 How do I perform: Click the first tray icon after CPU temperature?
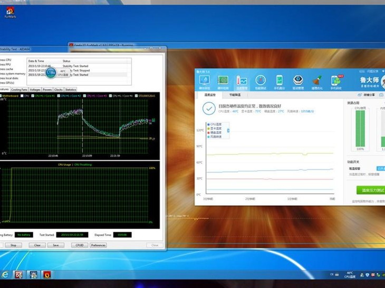362,275
